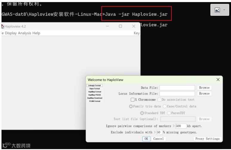Click the Java -jar Haploview.jar command text
Screen dimensions: 231x150
click(x=136, y=14)
